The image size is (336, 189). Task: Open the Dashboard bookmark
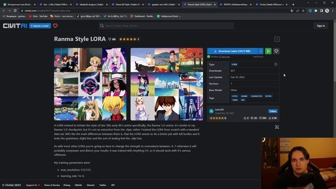click(142, 16)
